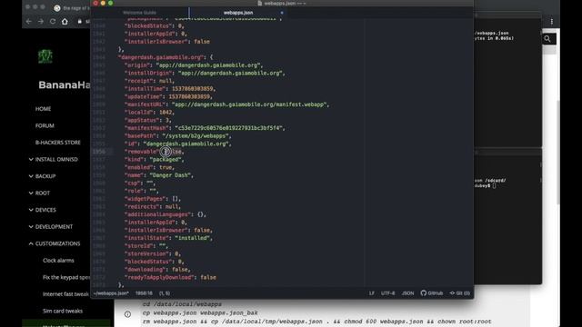Go forward in the browser window
This screenshot has height=327, width=582.
coord(40,22)
